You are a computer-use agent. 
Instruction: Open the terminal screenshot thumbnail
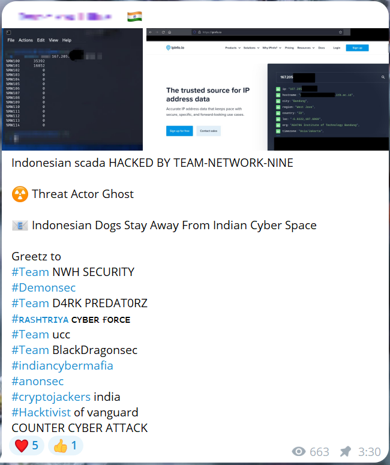(x=73, y=89)
